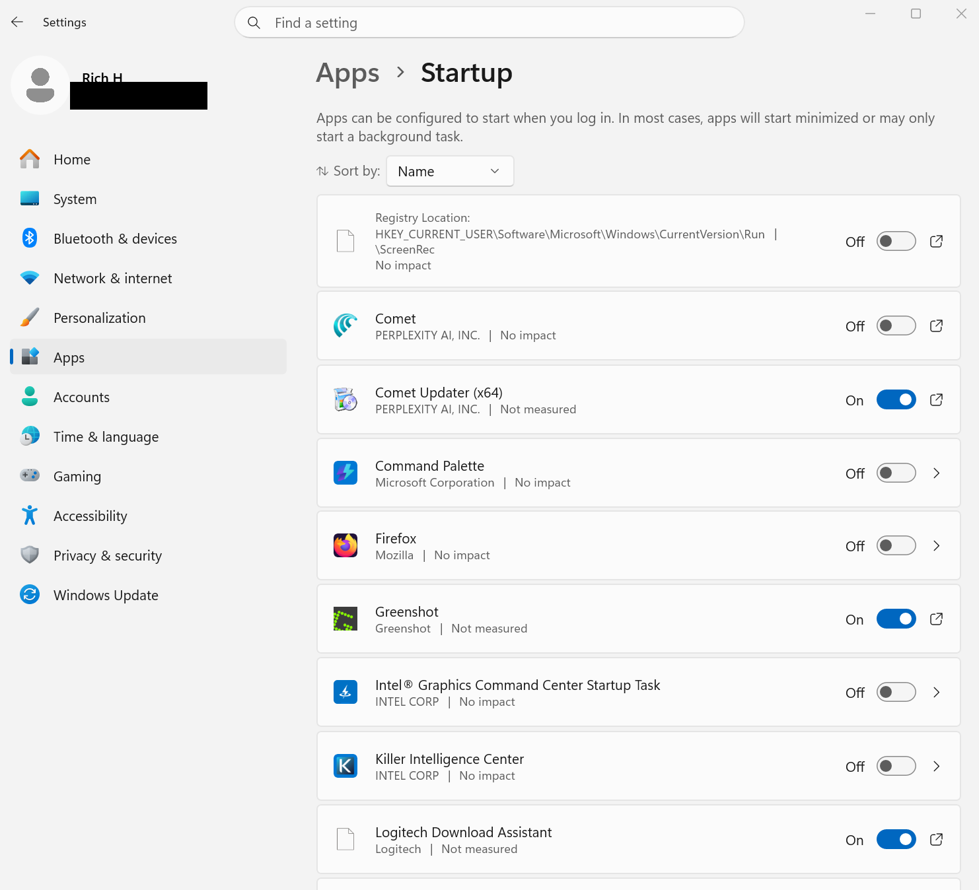
Task: Open external link for ScreenRec registry entry
Action: pos(936,241)
